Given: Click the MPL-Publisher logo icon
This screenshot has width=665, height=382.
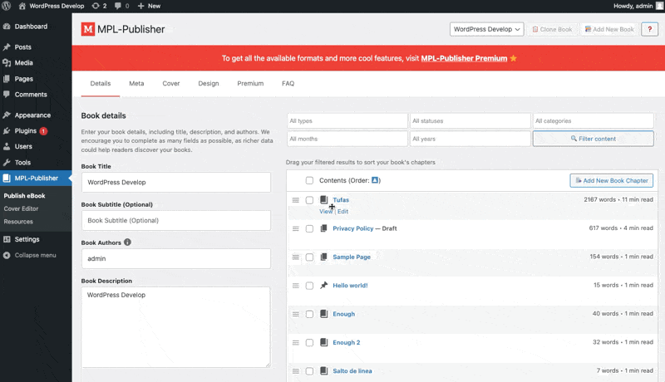Looking at the screenshot, I should [88, 29].
